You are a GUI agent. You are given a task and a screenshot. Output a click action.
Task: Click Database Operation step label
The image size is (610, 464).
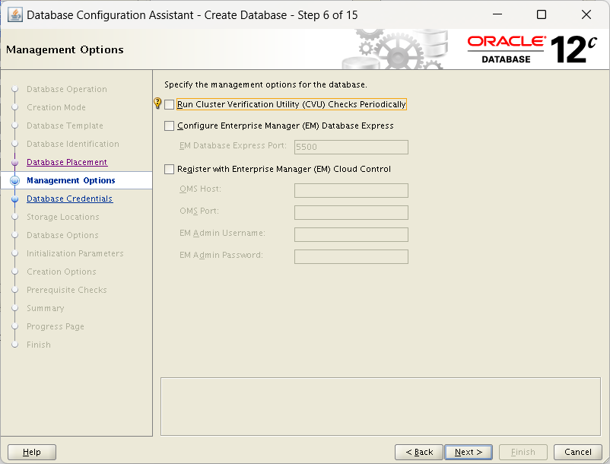[66, 89]
